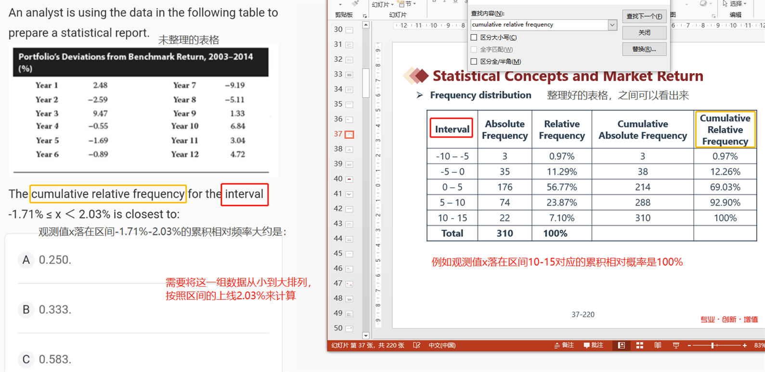Click the spell check icon in status bar

pos(417,346)
